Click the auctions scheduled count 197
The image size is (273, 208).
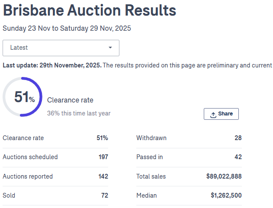tap(103, 157)
